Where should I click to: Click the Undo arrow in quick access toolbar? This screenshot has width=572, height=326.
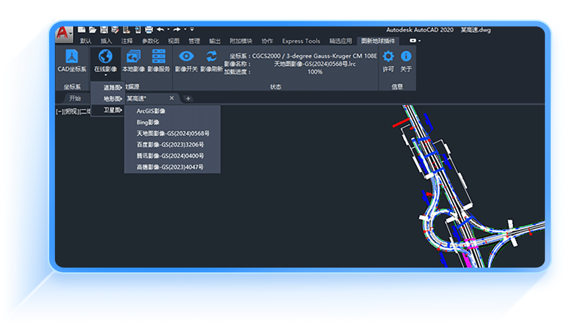tap(160, 30)
